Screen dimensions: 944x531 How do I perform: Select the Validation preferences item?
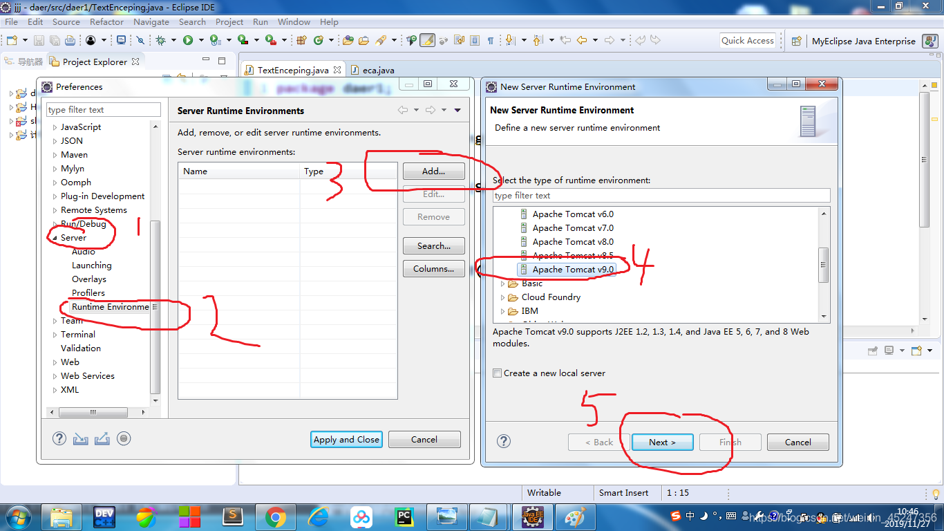pyautogui.click(x=81, y=348)
